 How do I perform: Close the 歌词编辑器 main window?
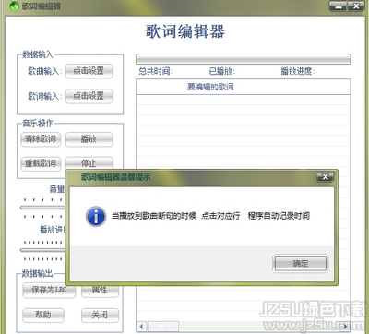pos(356,6)
